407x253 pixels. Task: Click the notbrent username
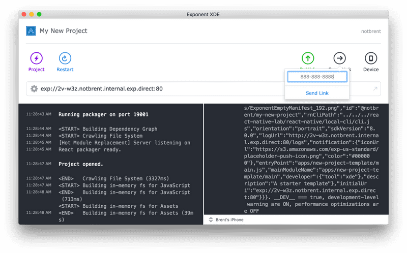point(371,31)
